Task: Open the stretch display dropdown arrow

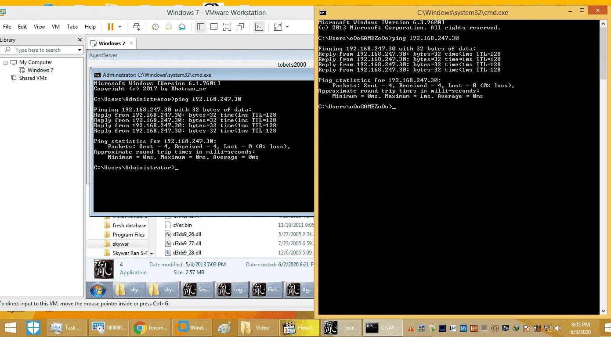Action: (x=287, y=27)
